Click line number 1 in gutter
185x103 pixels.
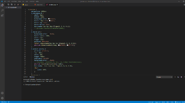pos(25,10)
